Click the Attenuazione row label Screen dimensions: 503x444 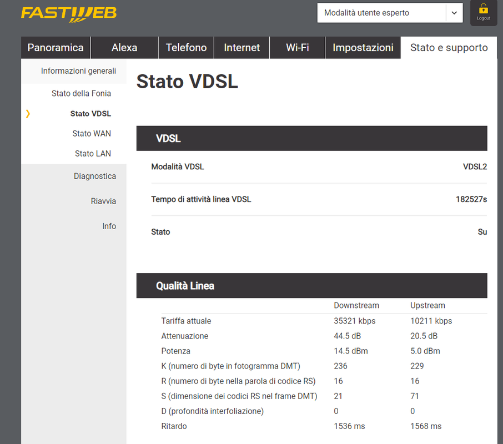(185, 336)
